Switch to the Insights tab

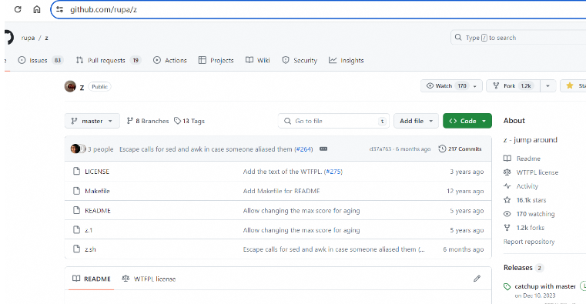click(x=346, y=60)
